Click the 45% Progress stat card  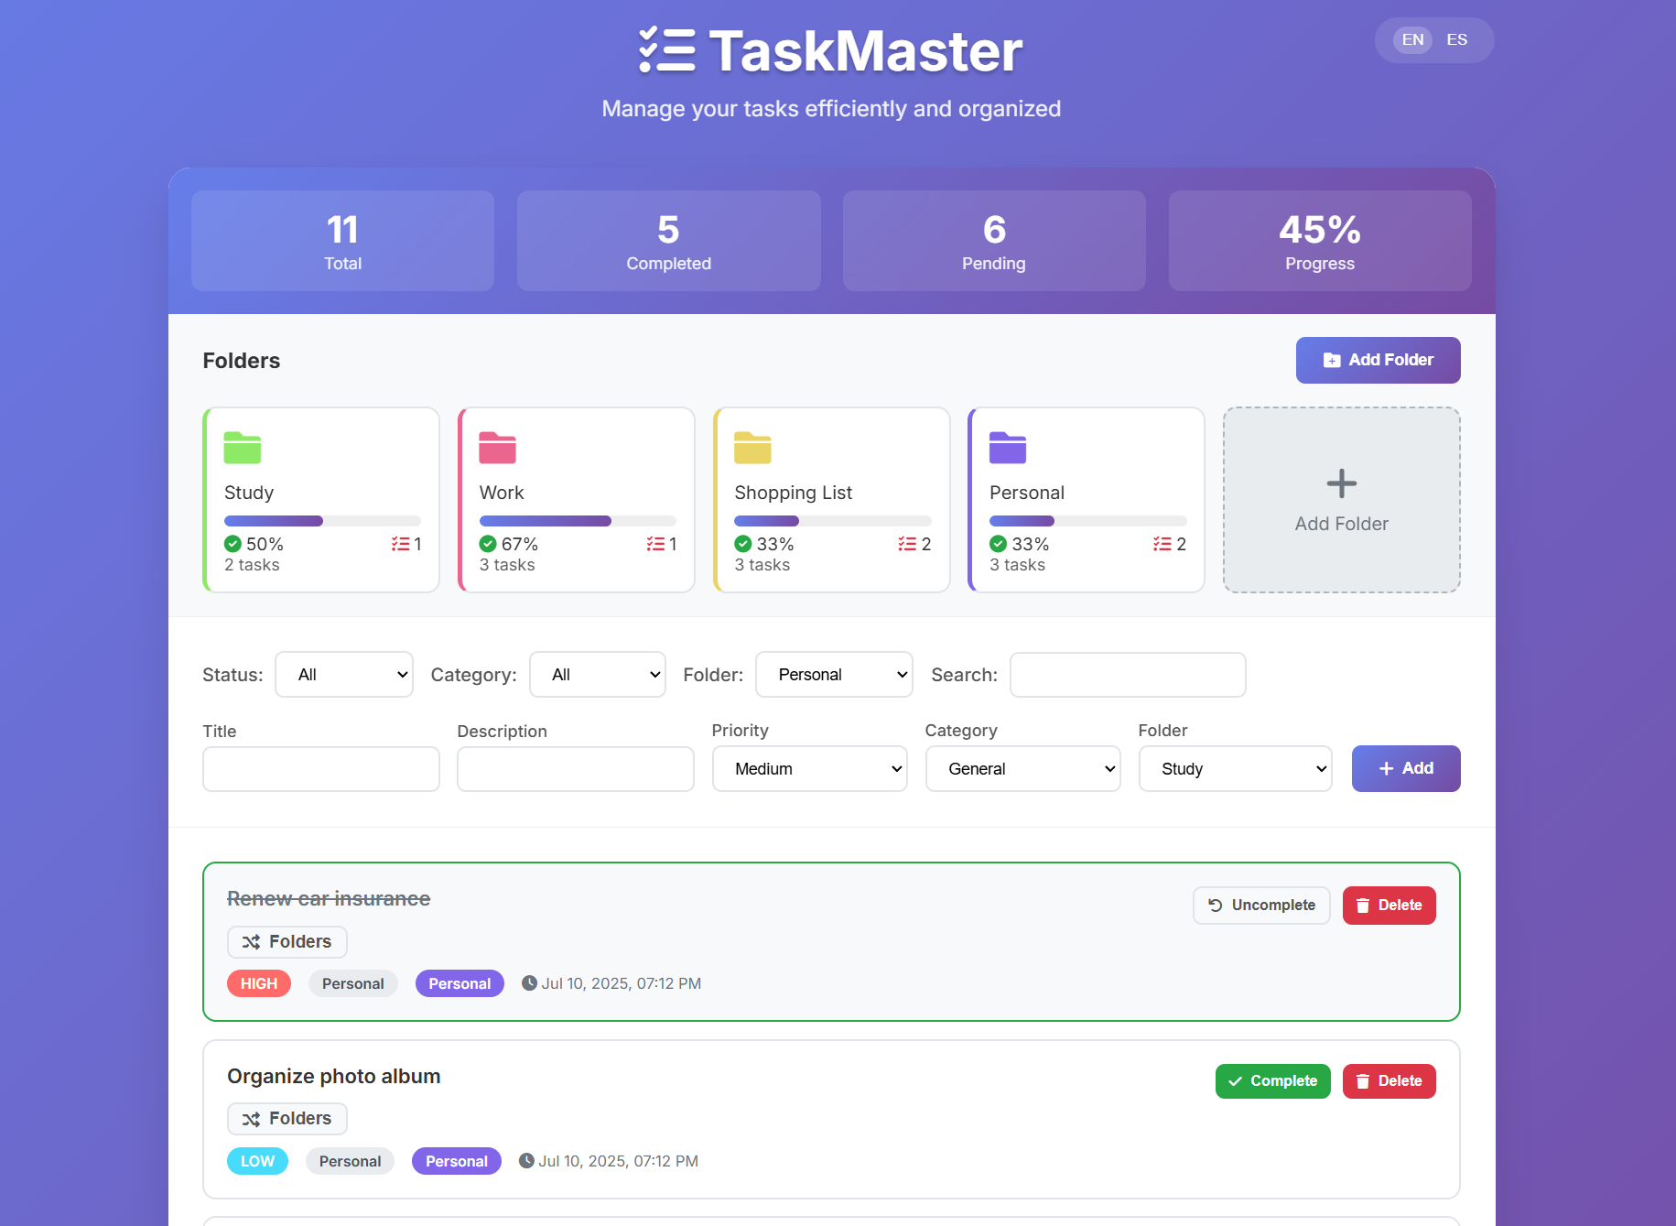[1320, 241]
